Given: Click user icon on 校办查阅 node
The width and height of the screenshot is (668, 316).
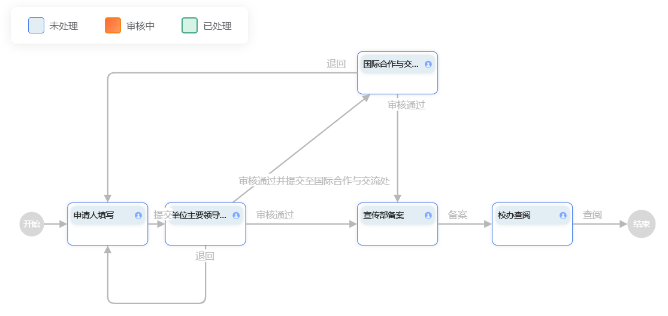Looking at the screenshot, I should click(x=563, y=216).
